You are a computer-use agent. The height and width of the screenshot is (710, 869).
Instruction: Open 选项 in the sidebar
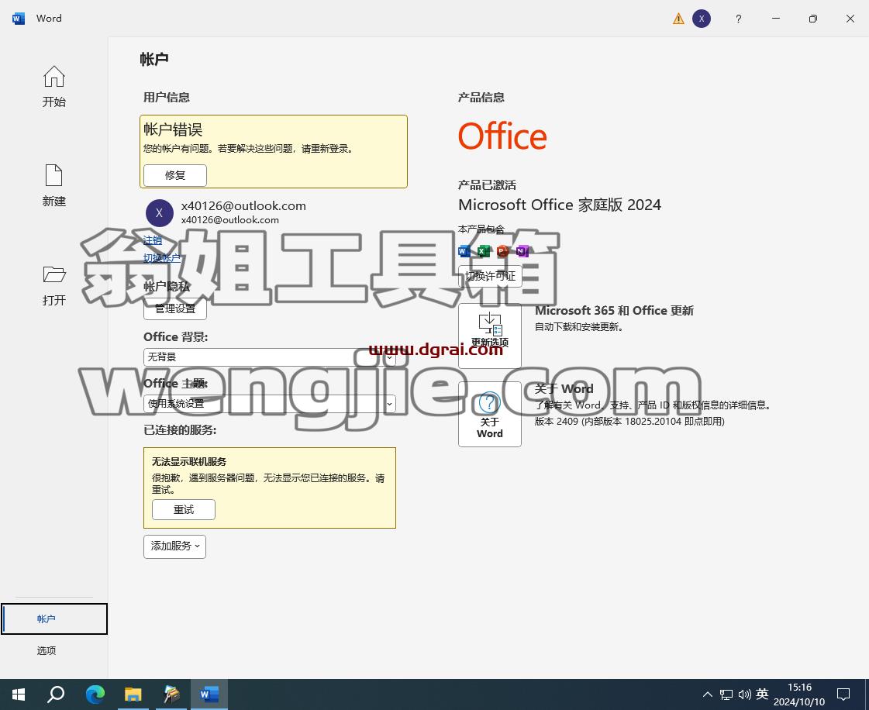click(47, 650)
